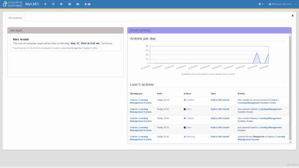Image resolution: width=299 pixels, height=168 pixels.
Task: Open messages envelope icon
Action: pyautogui.click(x=78, y=4)
